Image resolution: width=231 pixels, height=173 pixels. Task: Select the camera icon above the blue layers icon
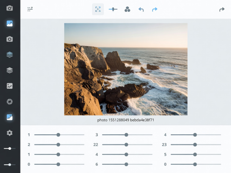tap(10, 39)
